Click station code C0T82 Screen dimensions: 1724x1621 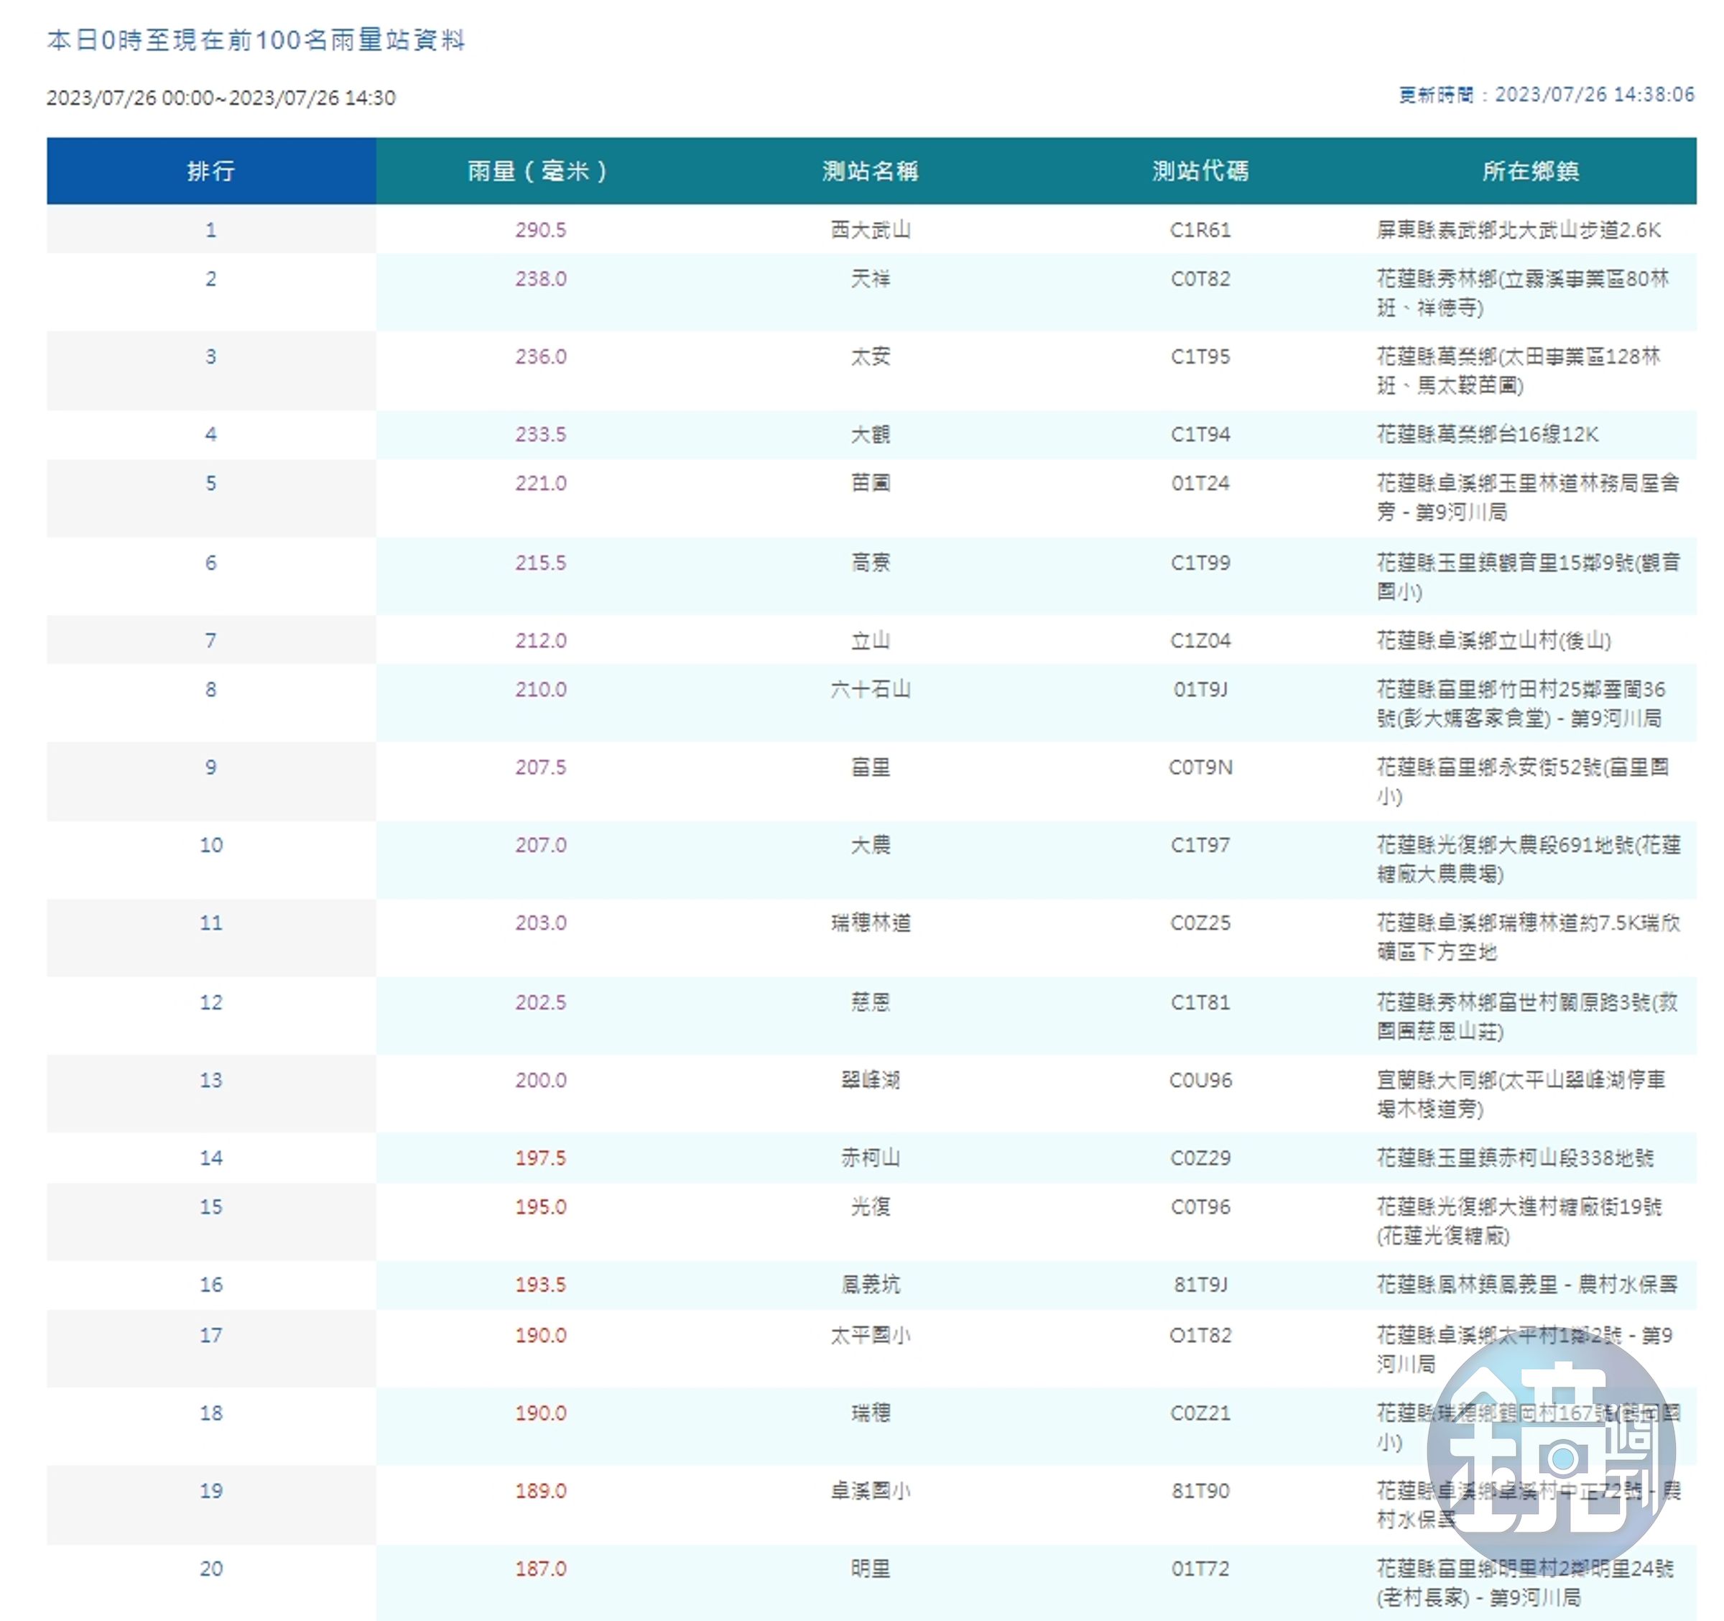[1200, 278]
